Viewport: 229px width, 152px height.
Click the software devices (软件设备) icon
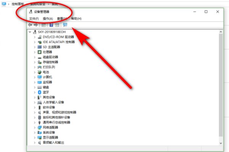40,107
